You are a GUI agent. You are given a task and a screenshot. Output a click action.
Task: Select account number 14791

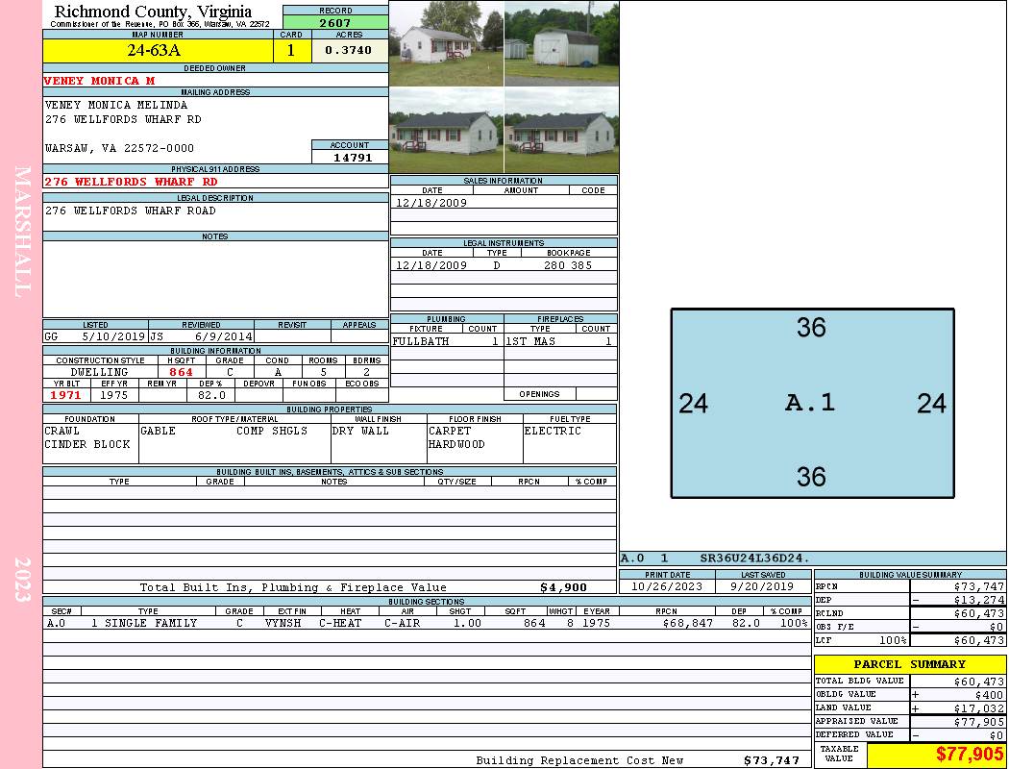(x=352, y=157)
